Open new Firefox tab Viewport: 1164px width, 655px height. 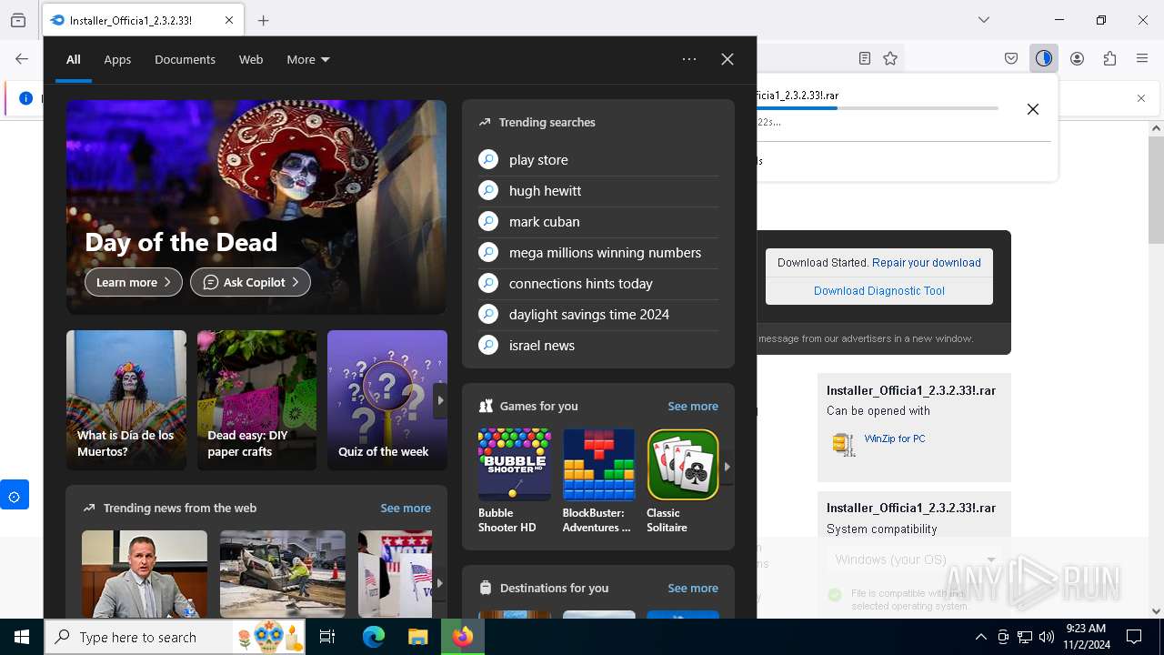click(x=264, y=20)
